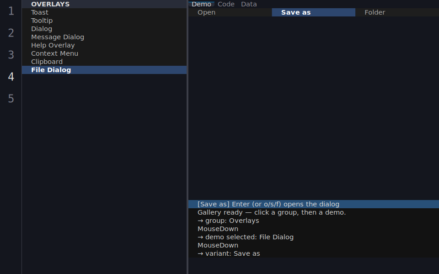Click '→ demo selected: File Dialog' log entry
The height and width of the screenshot is (274, 439).
314,237
